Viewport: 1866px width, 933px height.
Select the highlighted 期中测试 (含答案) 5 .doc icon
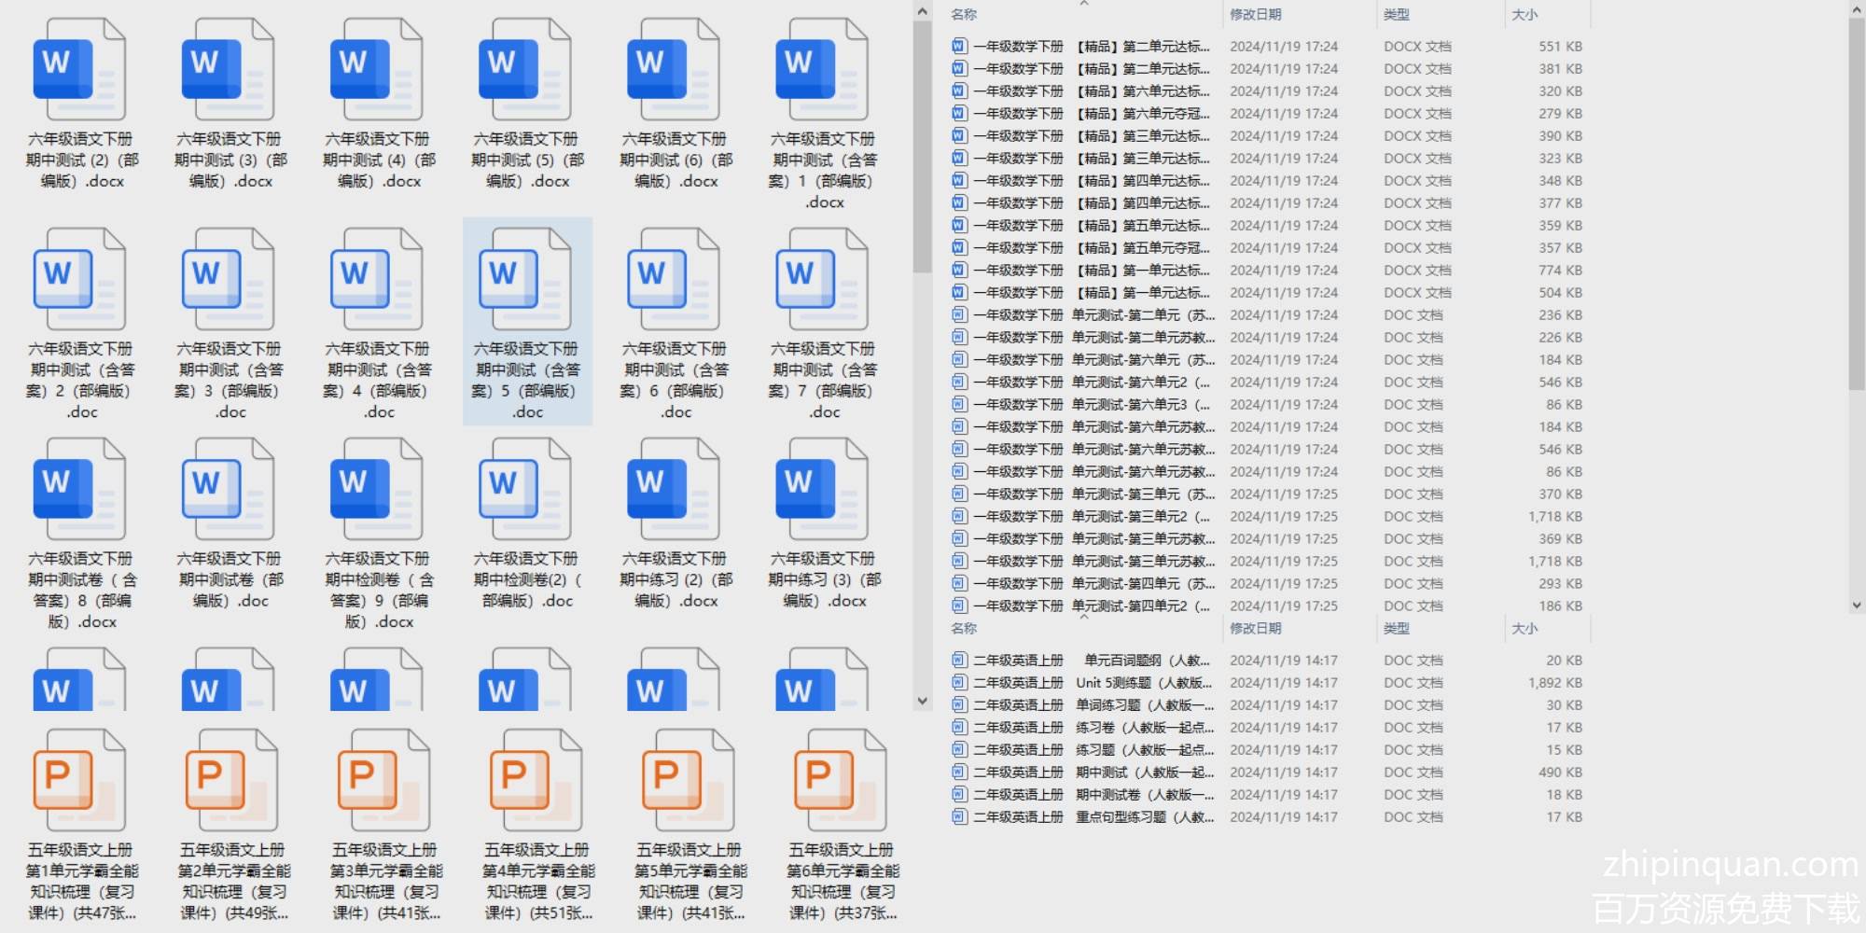pos(526,281)
